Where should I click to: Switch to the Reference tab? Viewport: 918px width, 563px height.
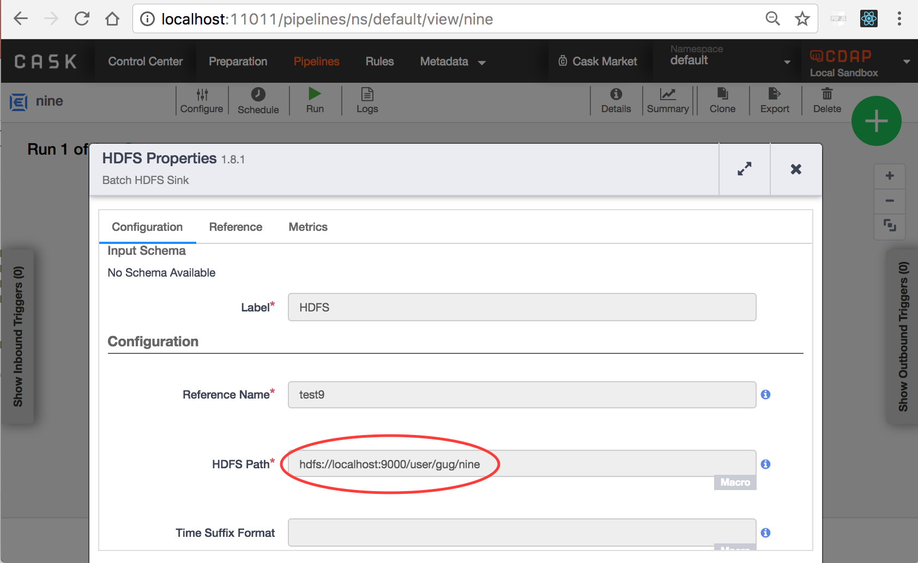(235, 227)
